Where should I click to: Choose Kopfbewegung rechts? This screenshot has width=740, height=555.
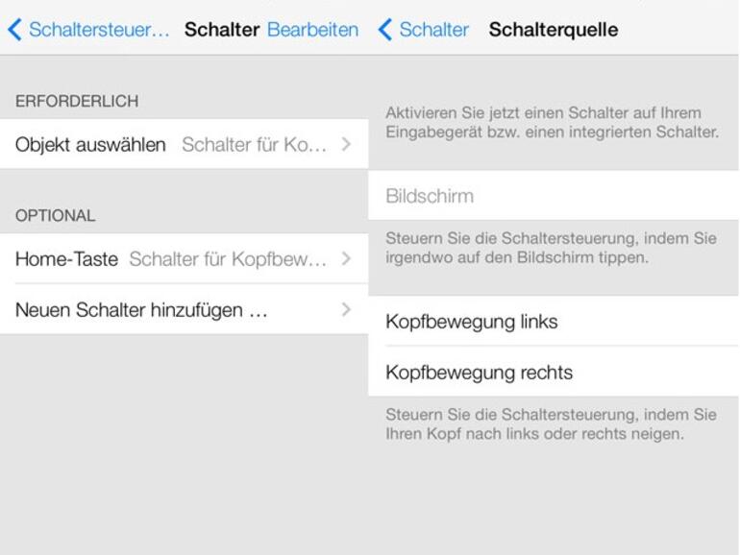[479, 373]
